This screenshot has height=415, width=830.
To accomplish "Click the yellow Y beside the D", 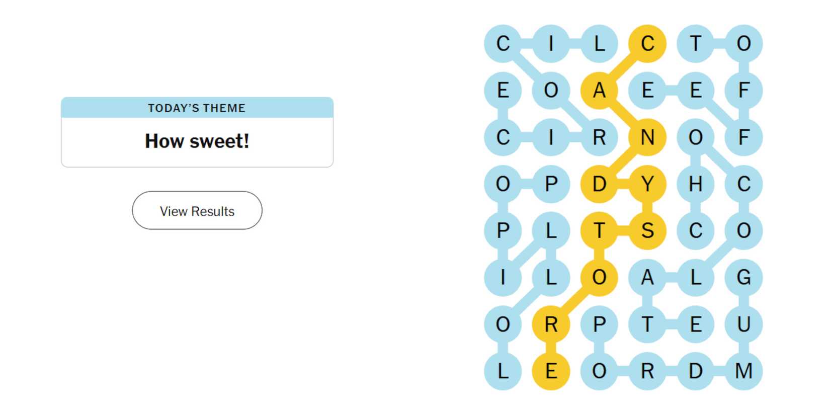I will [647, 184].
